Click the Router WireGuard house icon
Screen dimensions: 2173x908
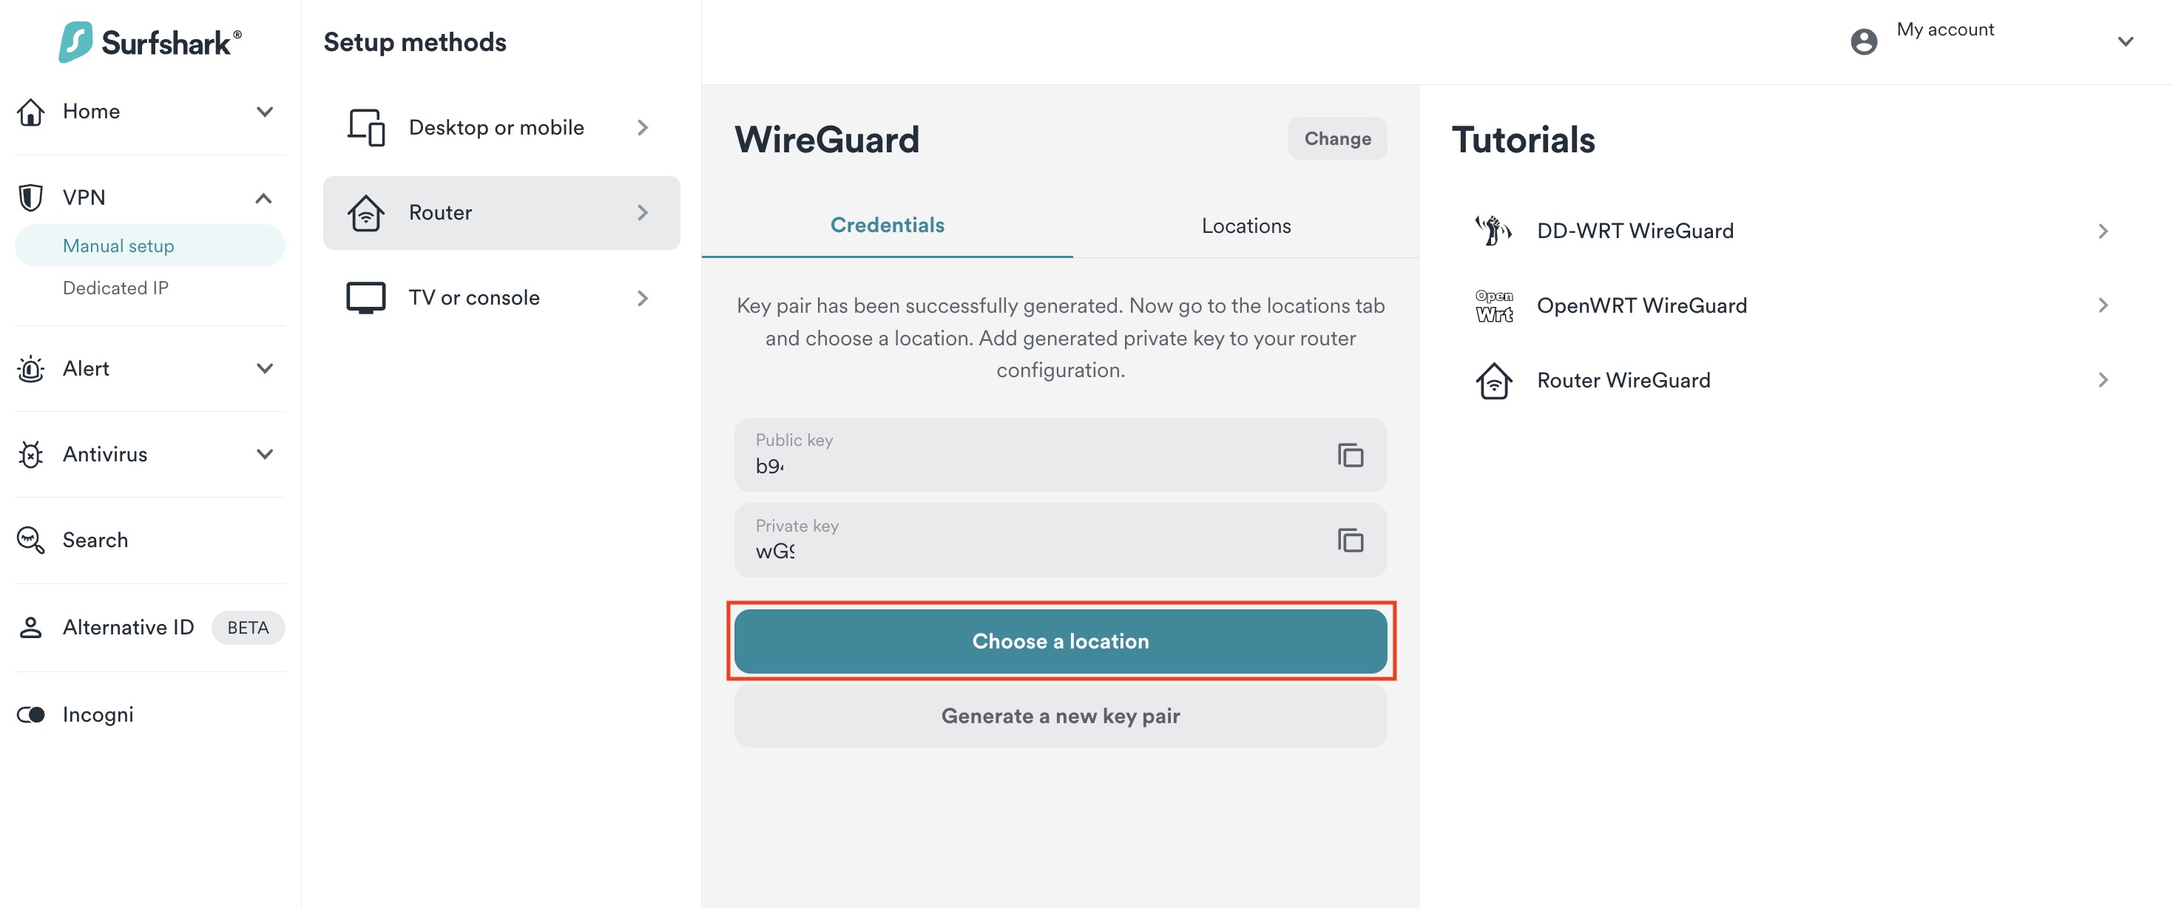[1493, 380]
